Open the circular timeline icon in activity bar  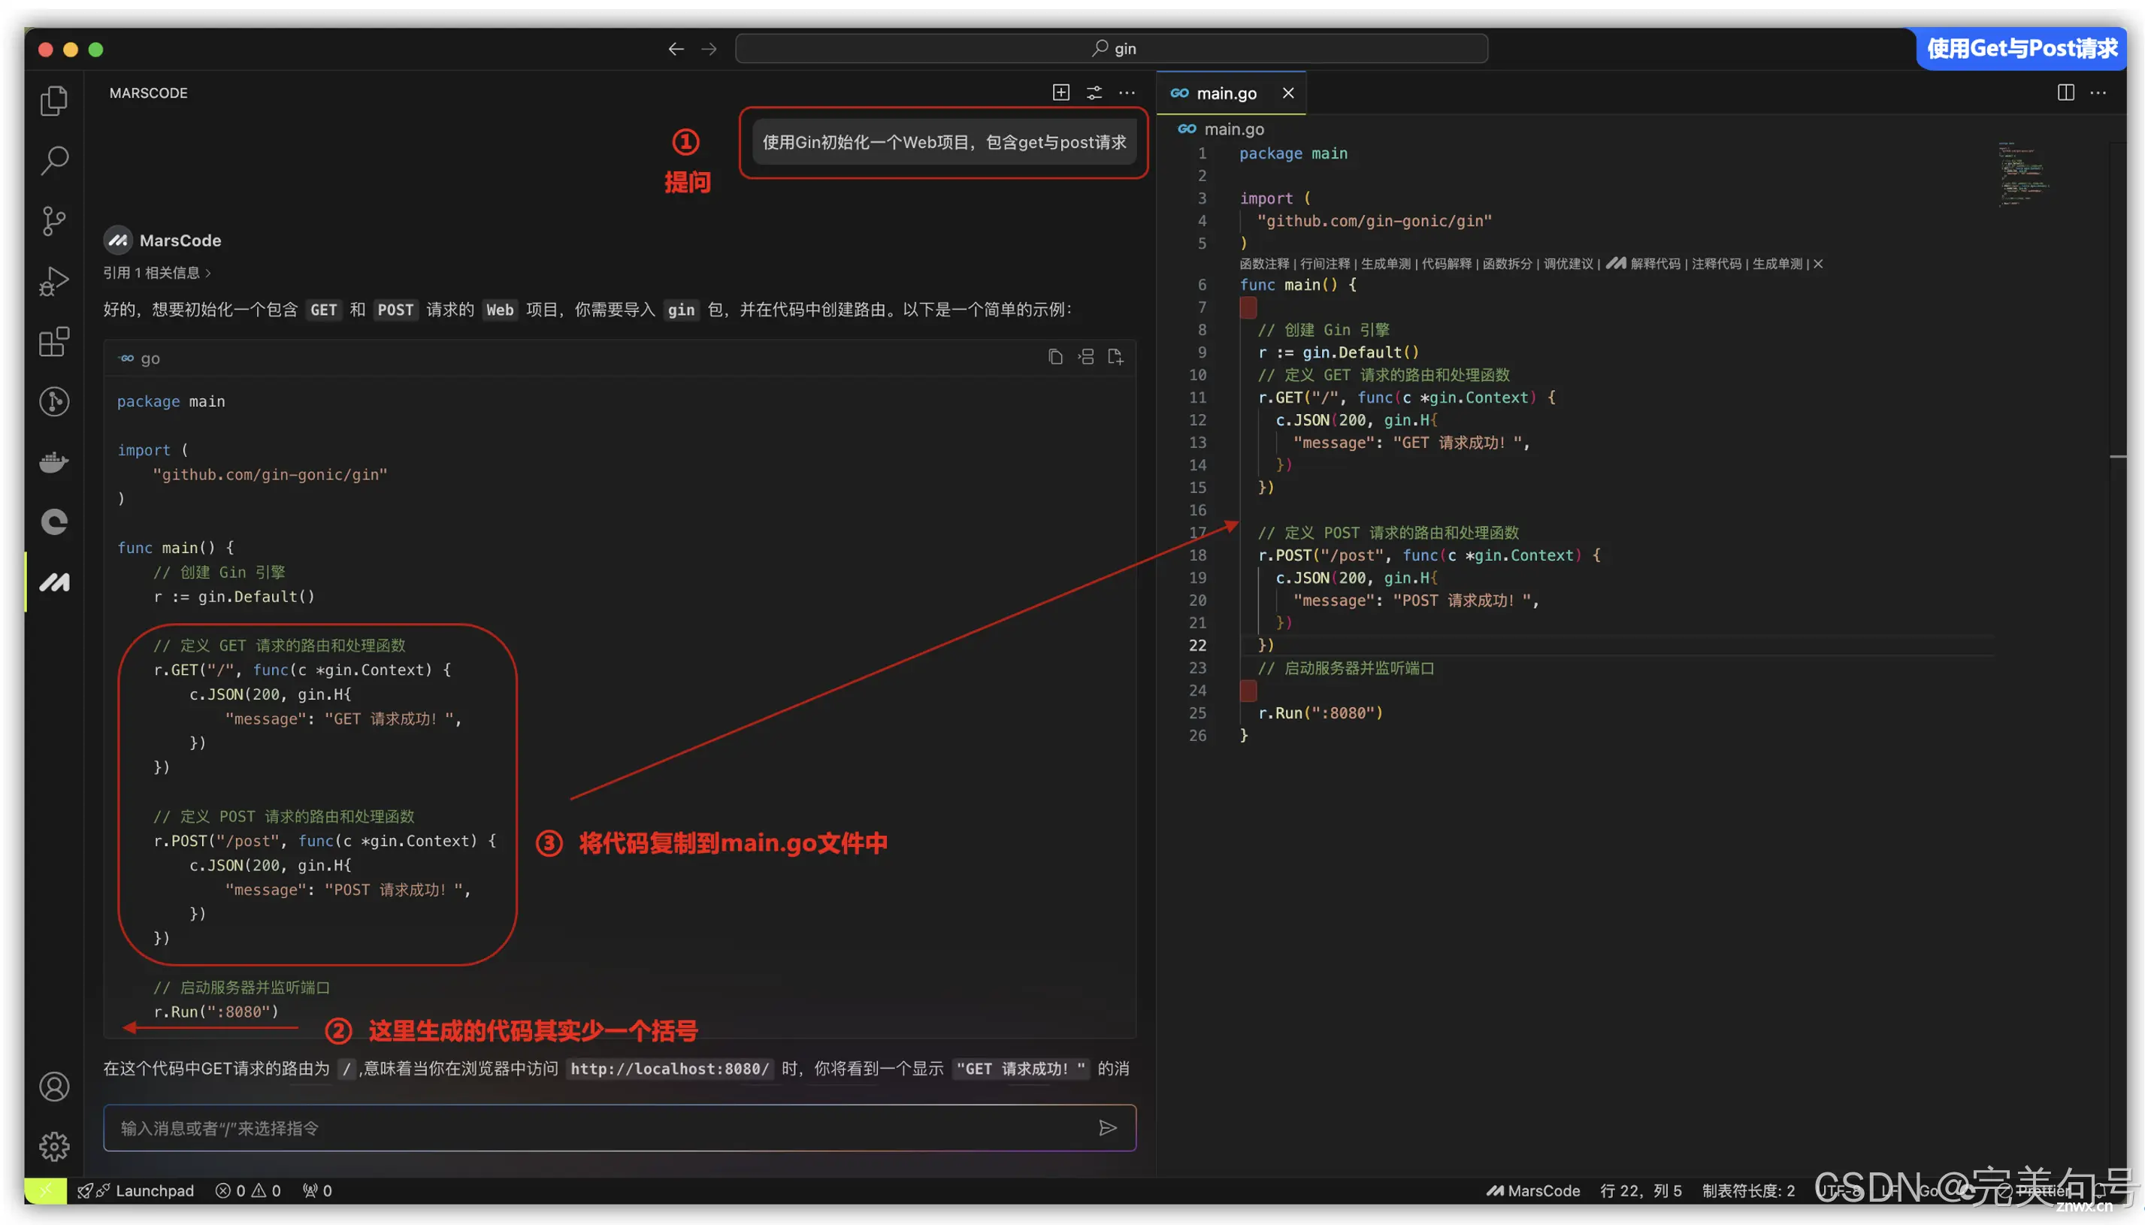[54, 401]
